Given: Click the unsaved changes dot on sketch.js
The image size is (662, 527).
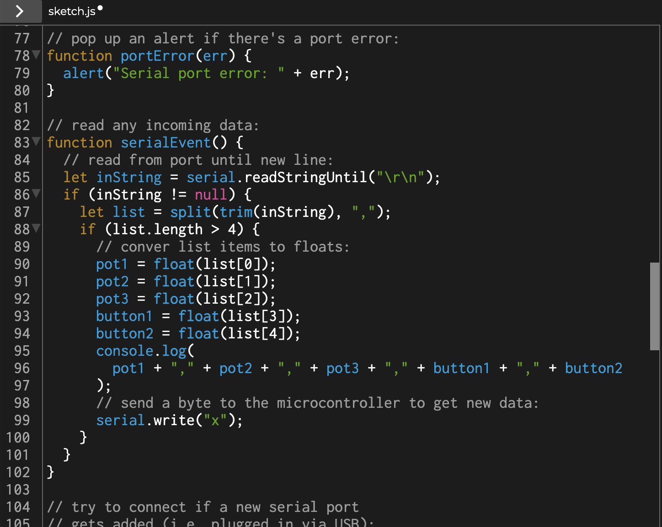Looking at the screenshot, I should point(100,7).
